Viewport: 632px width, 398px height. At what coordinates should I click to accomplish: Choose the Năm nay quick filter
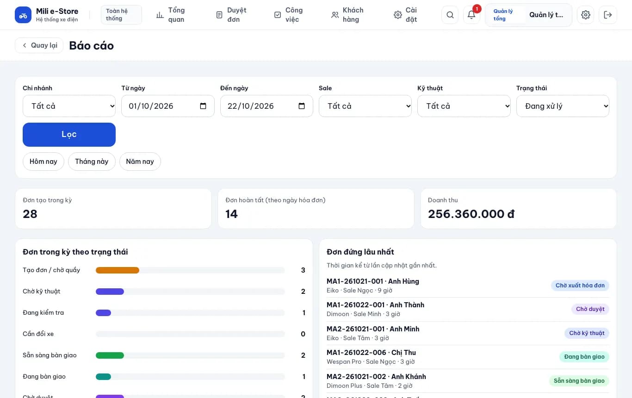pos(140,162)
